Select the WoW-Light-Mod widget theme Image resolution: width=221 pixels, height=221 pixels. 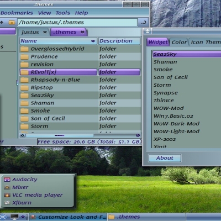(187, 131)
